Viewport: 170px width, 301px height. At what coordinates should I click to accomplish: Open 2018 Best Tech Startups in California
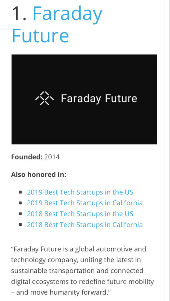(x=85, y=225)
